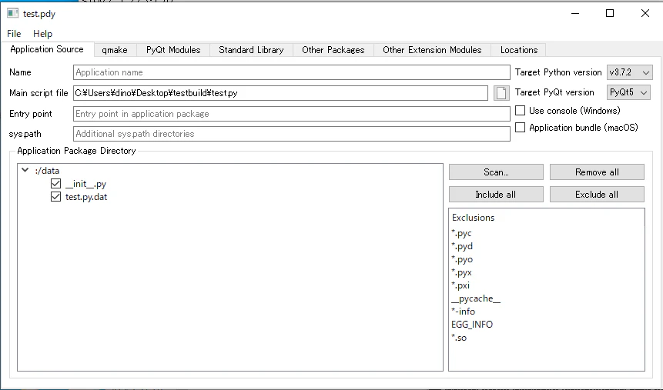This screenshot has width=663, height=390.
Task: Select the EGG_INFO exclusion entry
Action: pos(472,325)
